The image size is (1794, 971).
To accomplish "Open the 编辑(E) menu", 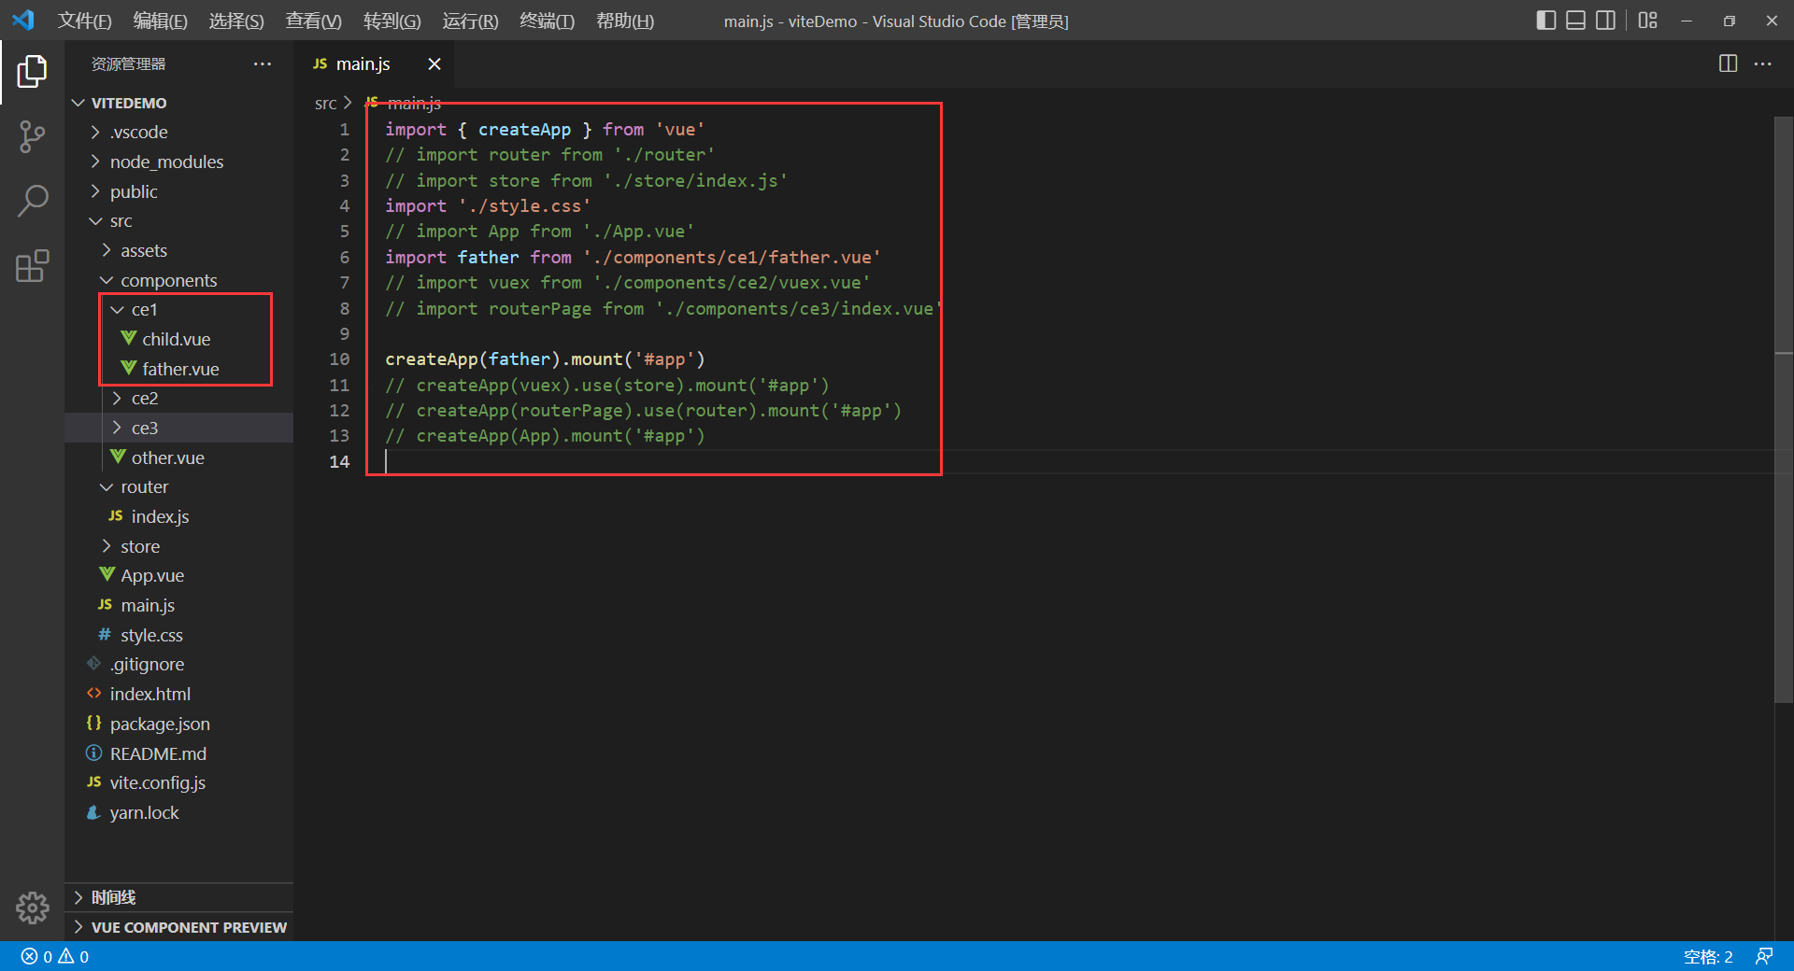I will [x=160, y=21].
